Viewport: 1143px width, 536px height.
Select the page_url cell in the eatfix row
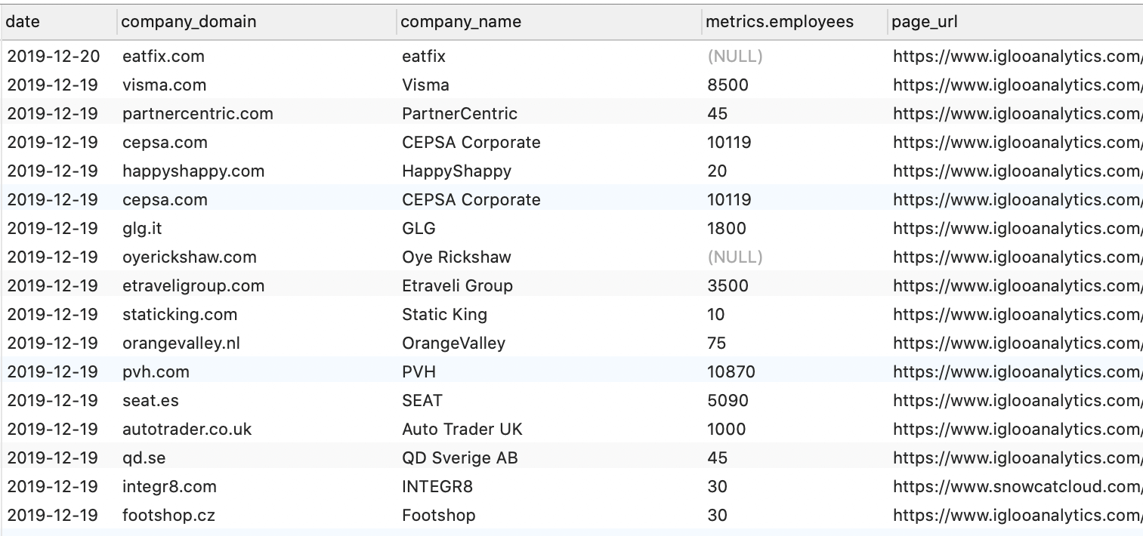coord(1018,57)
